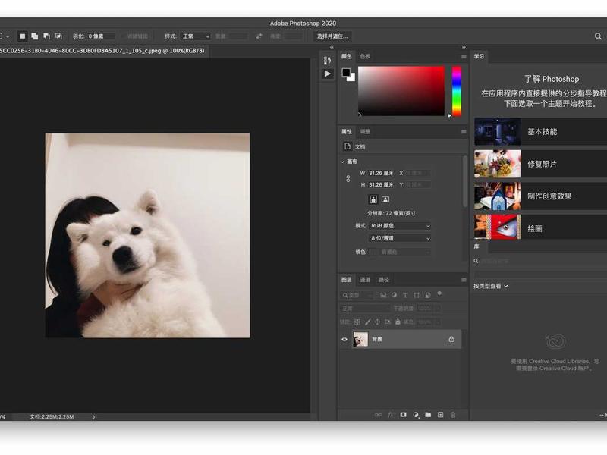
Task: Expand status bar info arrow
Action: (93, 416)
